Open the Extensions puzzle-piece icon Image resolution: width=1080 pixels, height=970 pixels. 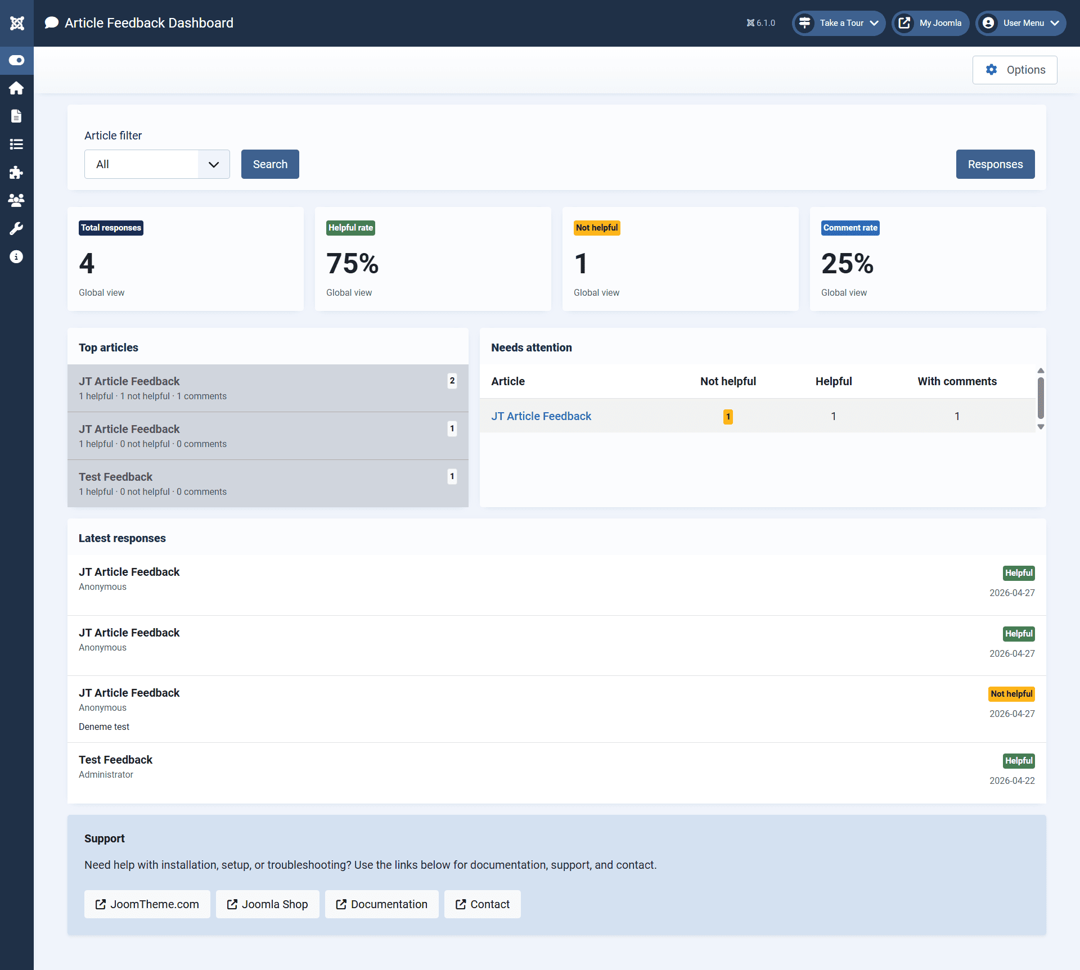coord(16,173)
